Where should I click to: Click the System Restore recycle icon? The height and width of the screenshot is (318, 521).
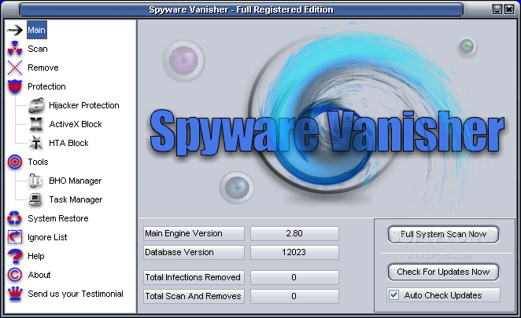click(15, 218)
